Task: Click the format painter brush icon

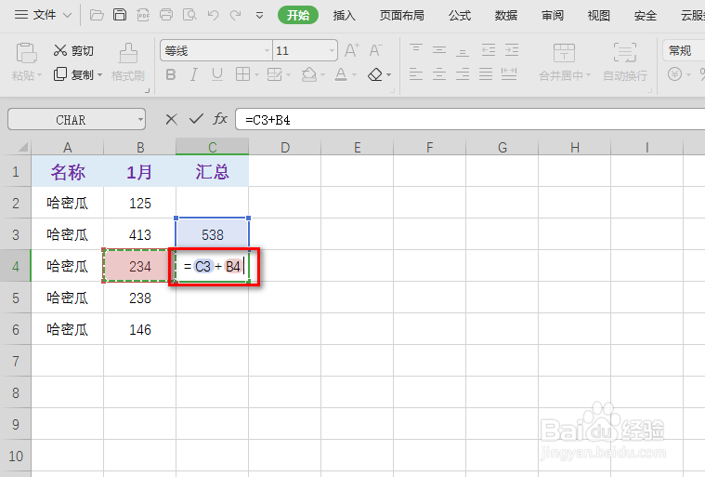Action: (128, 53)
